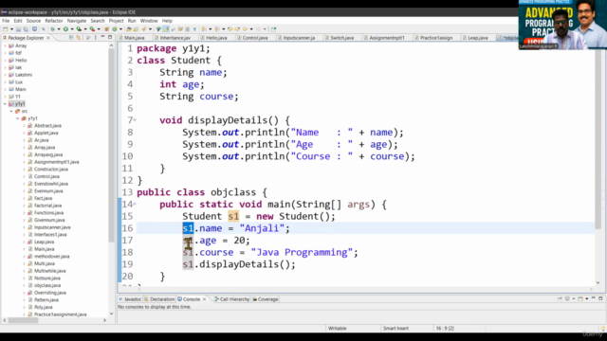Viewport: 607px width, 341px height.
Task: Collapse main method fold at line 14
Action: tap(135, 205)
